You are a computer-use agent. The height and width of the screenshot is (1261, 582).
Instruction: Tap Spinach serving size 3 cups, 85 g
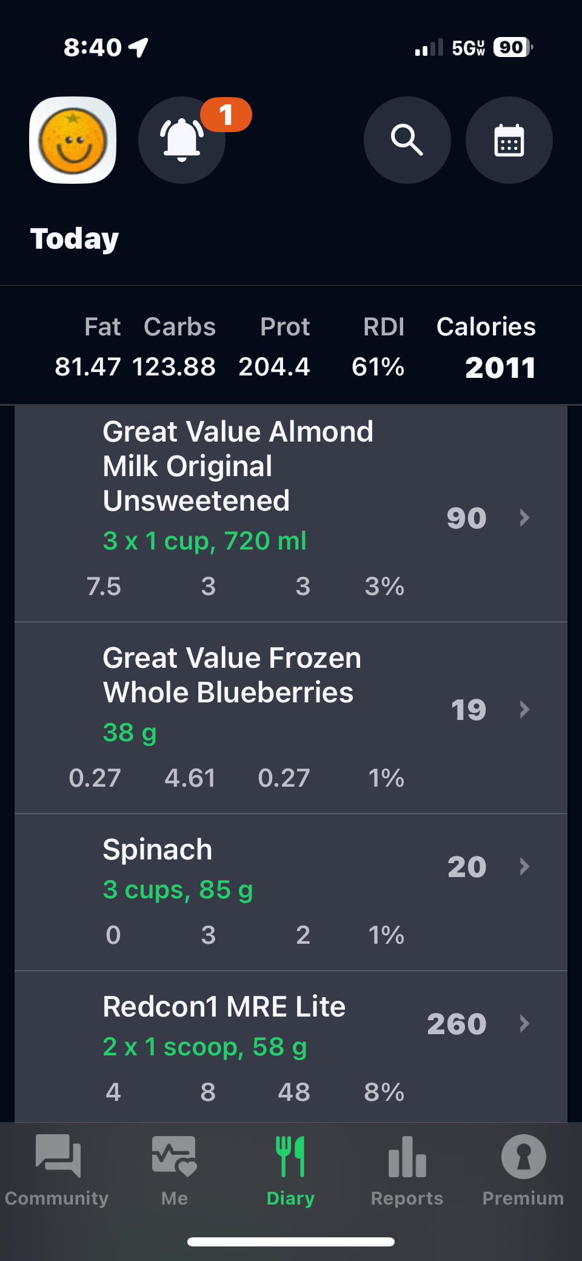[178, 890]
